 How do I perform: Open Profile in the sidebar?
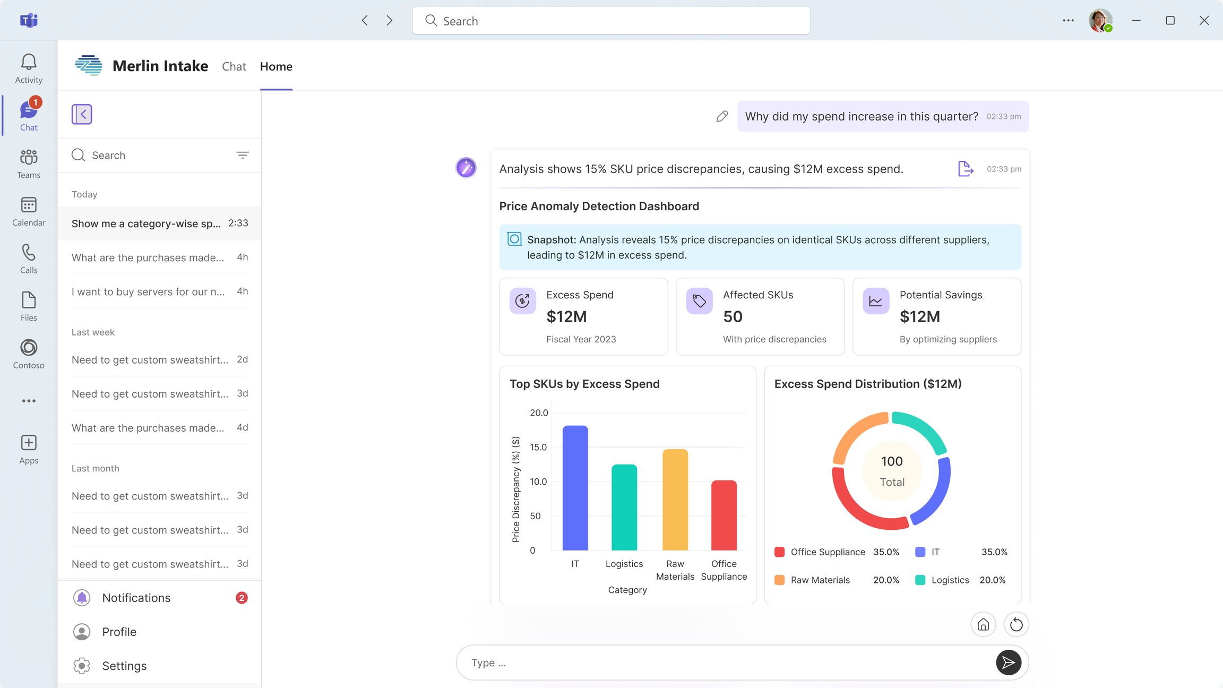coord(159,632)
